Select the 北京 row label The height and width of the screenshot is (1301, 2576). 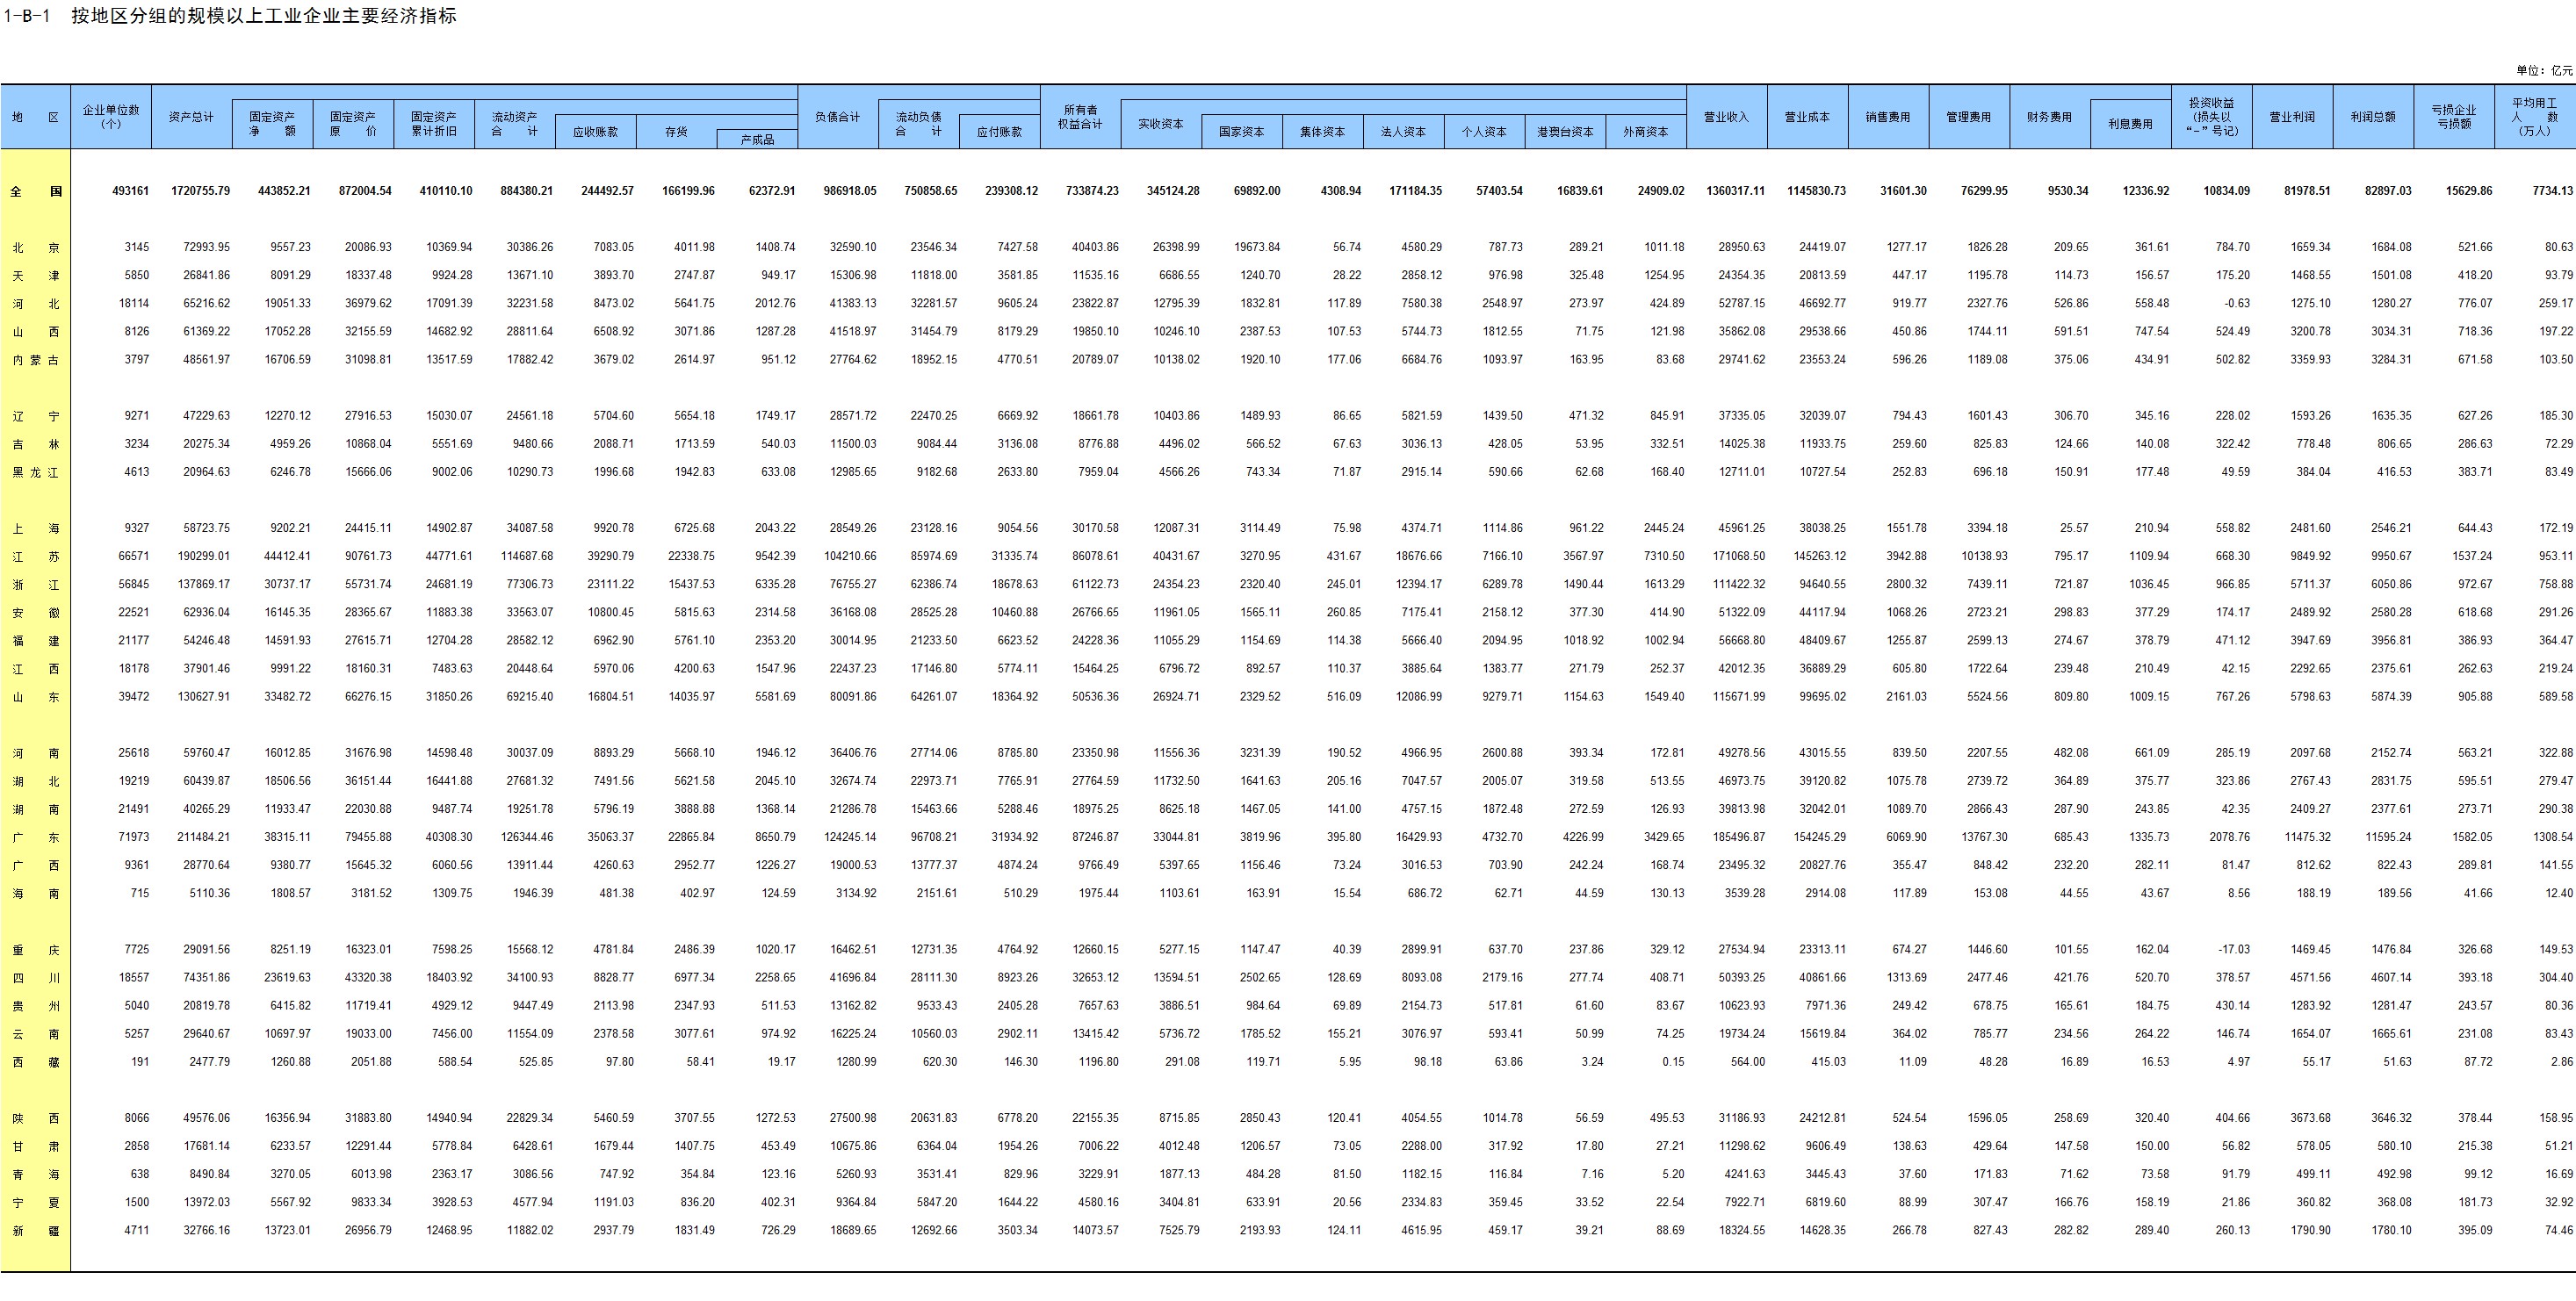pos(35,248)
